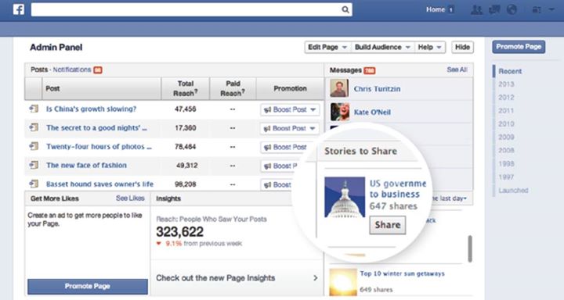This screenshot has height=300, width=564.
Task: Open the friend requests icon
Action: (x=476, y=9)
